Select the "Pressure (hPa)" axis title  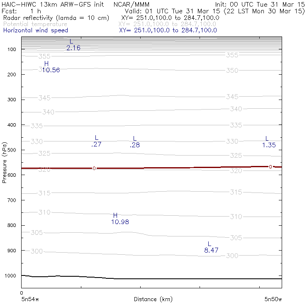coord(4,163)
